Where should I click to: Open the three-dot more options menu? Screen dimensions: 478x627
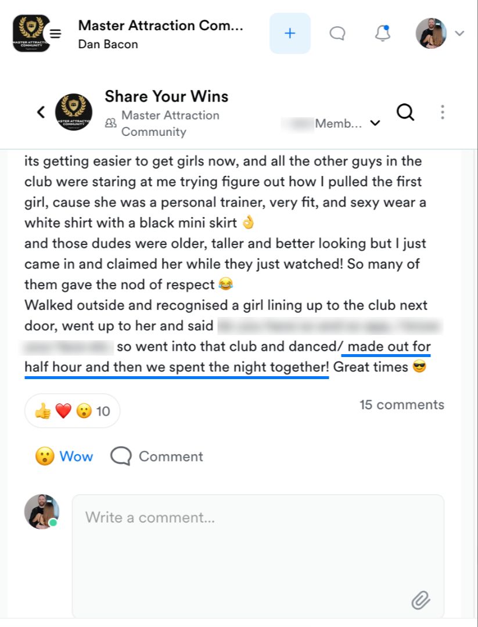pyautogui.click(x=443, y=113)
